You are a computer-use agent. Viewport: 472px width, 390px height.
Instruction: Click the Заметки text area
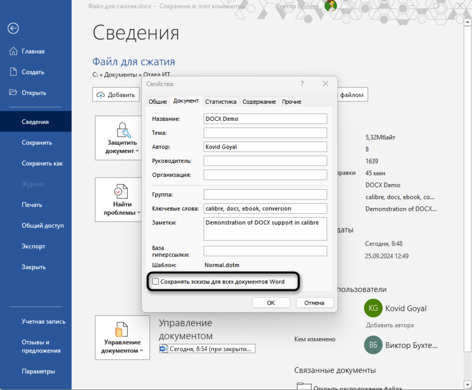(x=265, y=229)
